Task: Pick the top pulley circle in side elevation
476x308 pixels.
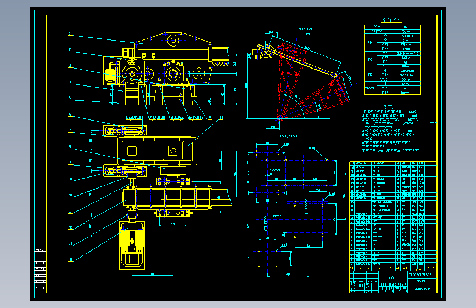Action: (x=173, y=41)
